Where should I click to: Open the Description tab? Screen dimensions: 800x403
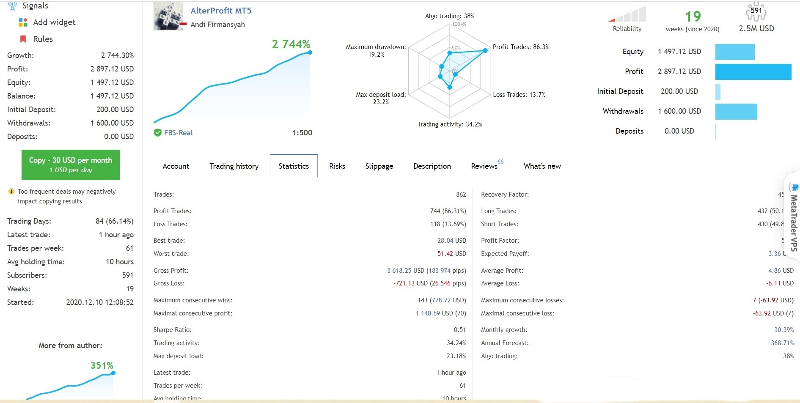(x=432, y=166)
